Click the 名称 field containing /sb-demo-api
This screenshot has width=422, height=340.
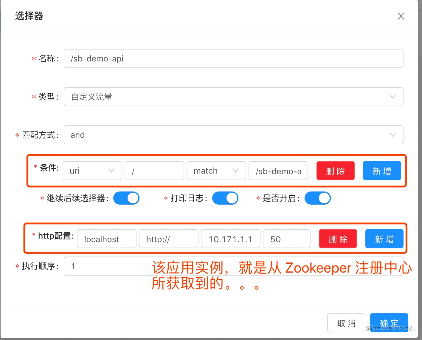(x=233, y=58)
